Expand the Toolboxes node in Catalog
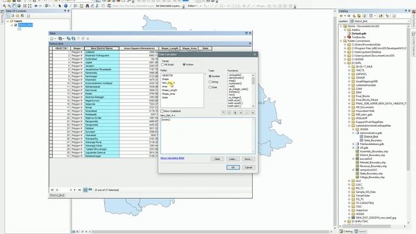Viewport: 416px width, 234px height. [x=345, y=37]
